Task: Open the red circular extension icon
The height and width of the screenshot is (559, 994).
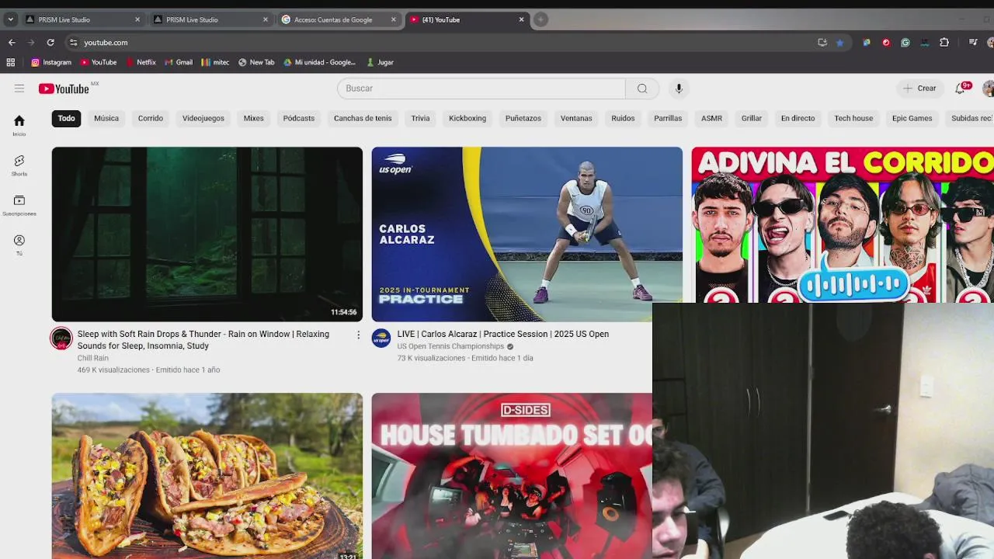Action: (886, 43)
